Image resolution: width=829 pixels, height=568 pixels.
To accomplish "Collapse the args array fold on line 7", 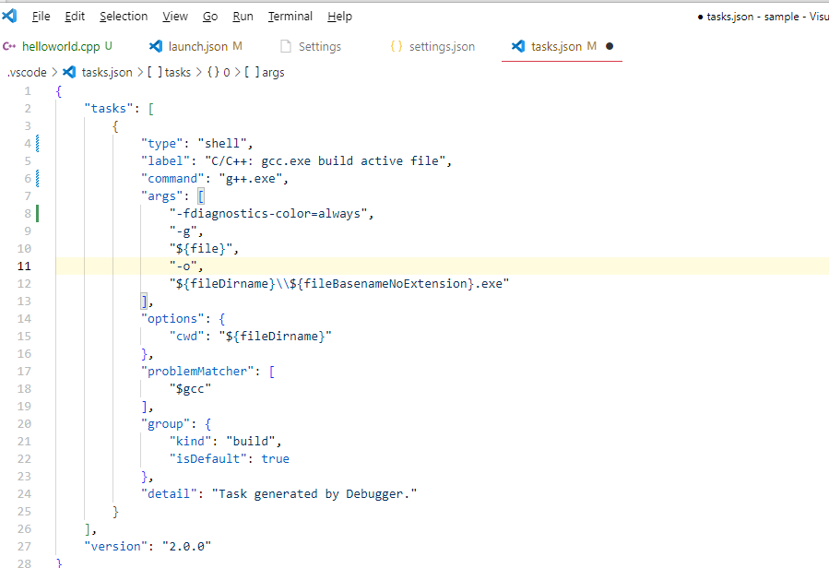I will click(44, 195).
